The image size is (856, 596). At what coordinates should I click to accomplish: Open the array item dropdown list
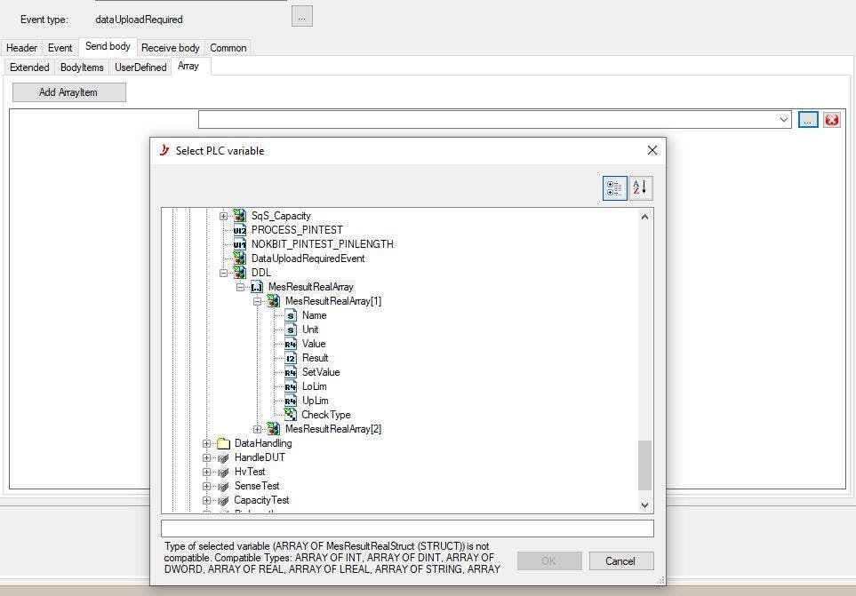783,119
